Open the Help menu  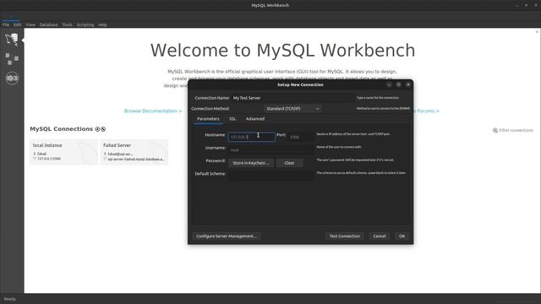[102, 24]
